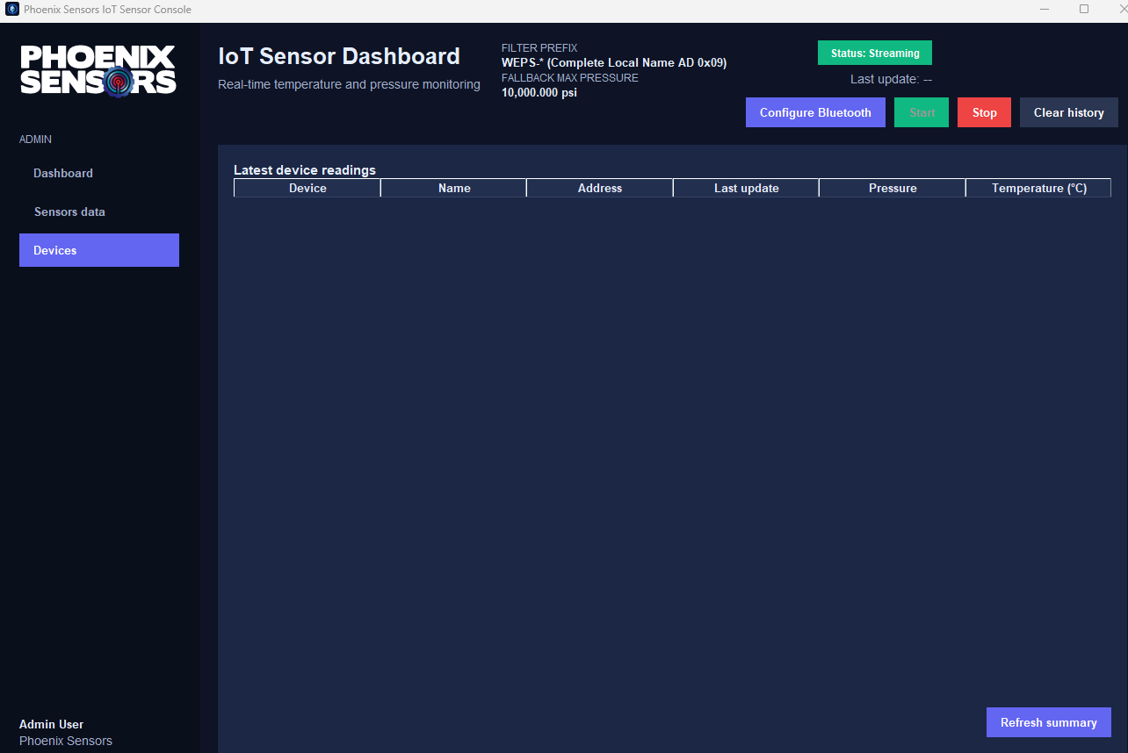Screen dimensions: 1128x753
Task: Click the WEPS-* filter prefix value
Action: pos(614,62)
